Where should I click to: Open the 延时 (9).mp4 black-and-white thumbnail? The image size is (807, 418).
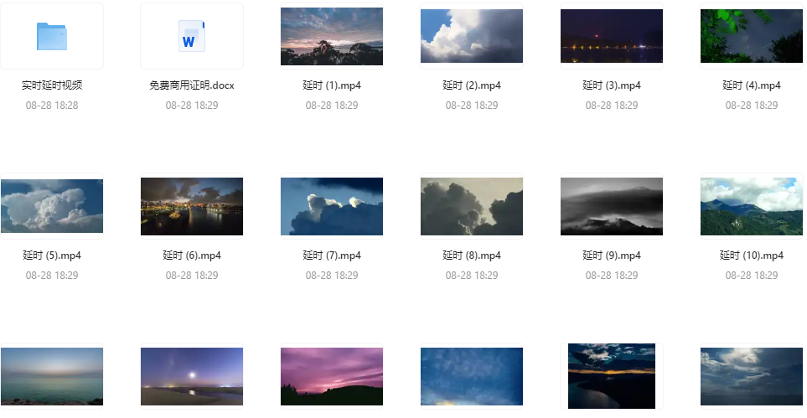[x=612, y=206]
